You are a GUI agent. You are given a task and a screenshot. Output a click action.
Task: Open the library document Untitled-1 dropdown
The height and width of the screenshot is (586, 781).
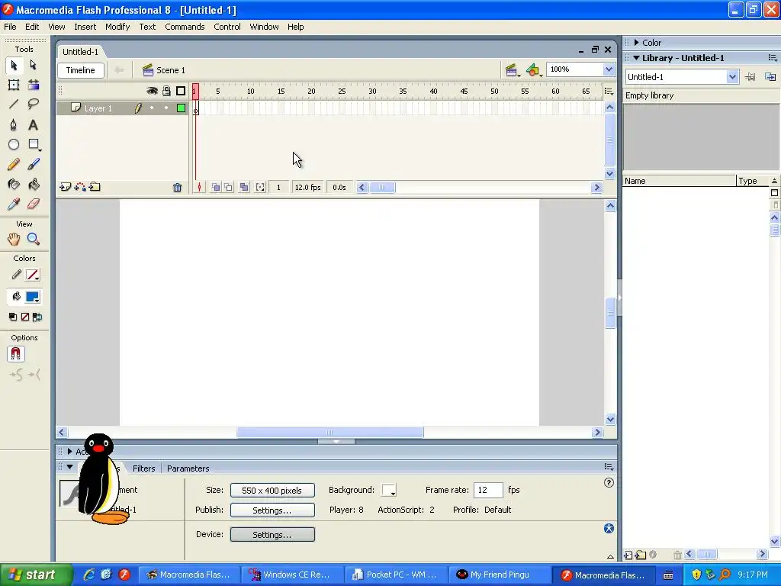pyautogui.click(x=731, y=77)
